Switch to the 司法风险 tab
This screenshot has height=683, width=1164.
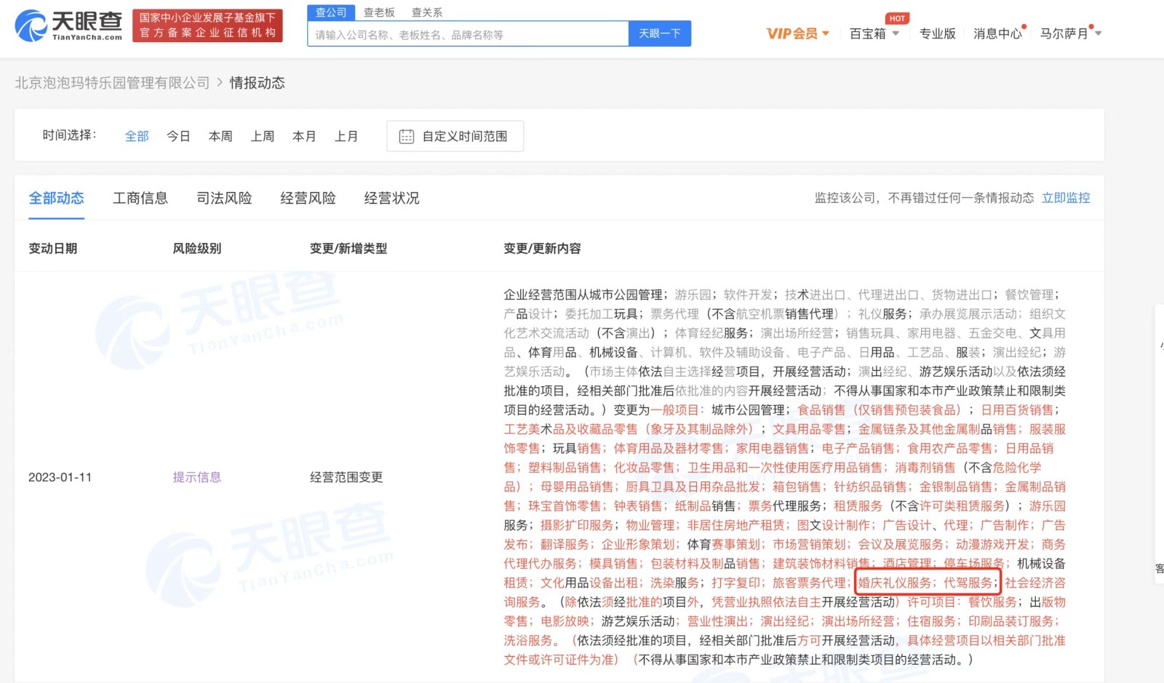(224, 198)
